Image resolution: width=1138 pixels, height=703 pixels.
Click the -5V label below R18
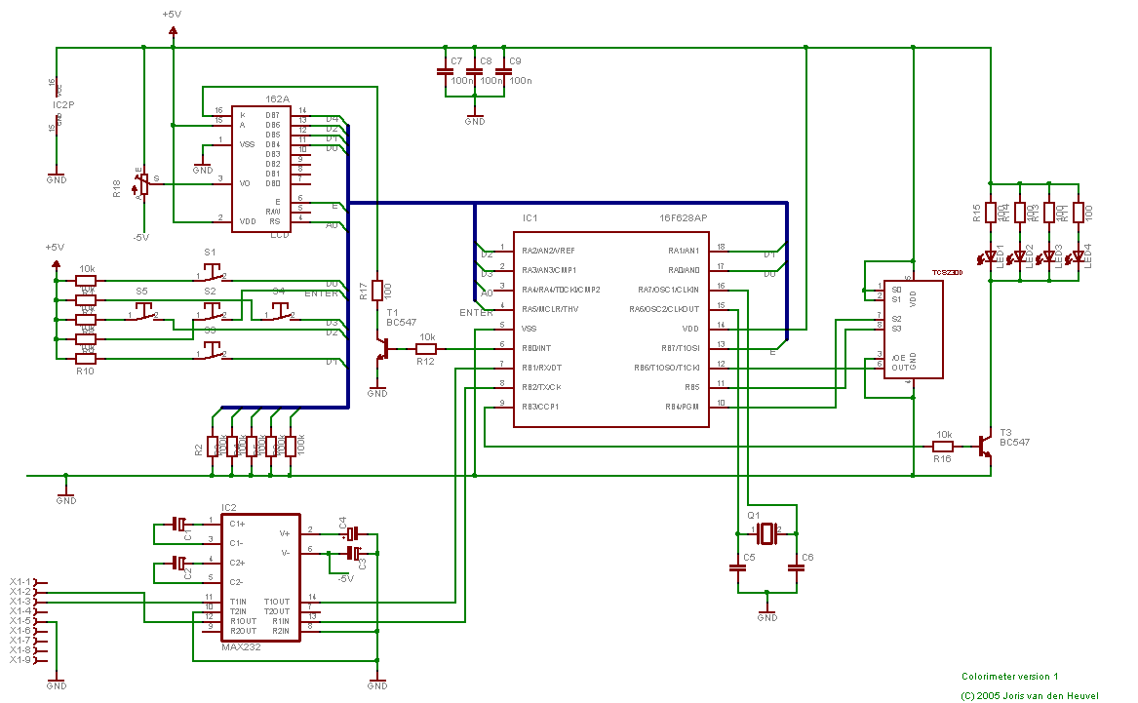point(140,237)
